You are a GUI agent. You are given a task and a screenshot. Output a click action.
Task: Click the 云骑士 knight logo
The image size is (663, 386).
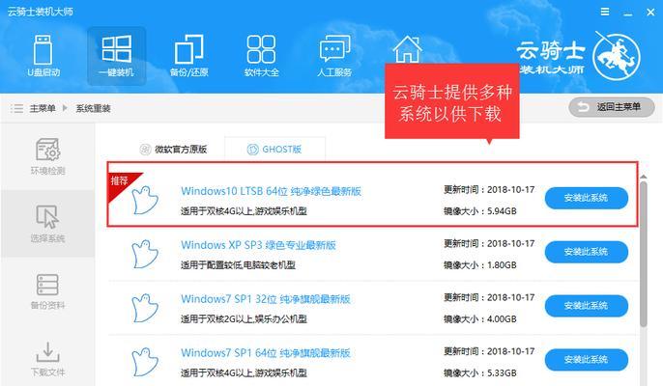[617, 57]
